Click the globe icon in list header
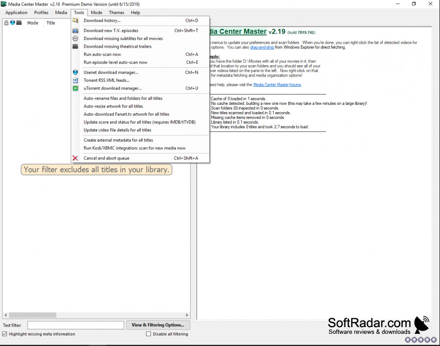Image resolution: width=440 pixels, height=346 pixels. pos(13,22)
